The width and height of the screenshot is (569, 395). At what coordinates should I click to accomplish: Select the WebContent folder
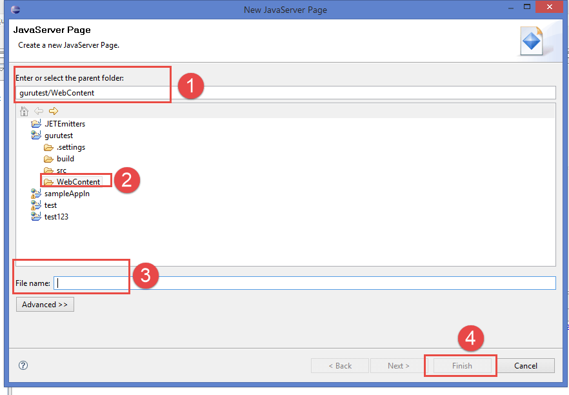(78, 182)
